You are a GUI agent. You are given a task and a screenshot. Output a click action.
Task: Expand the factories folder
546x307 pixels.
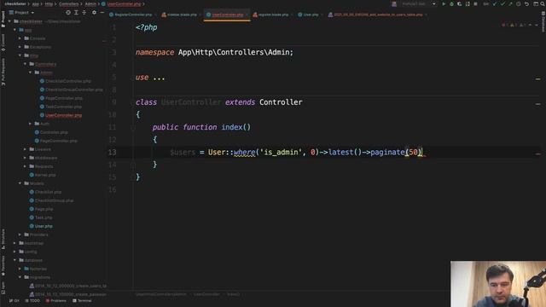20,269
